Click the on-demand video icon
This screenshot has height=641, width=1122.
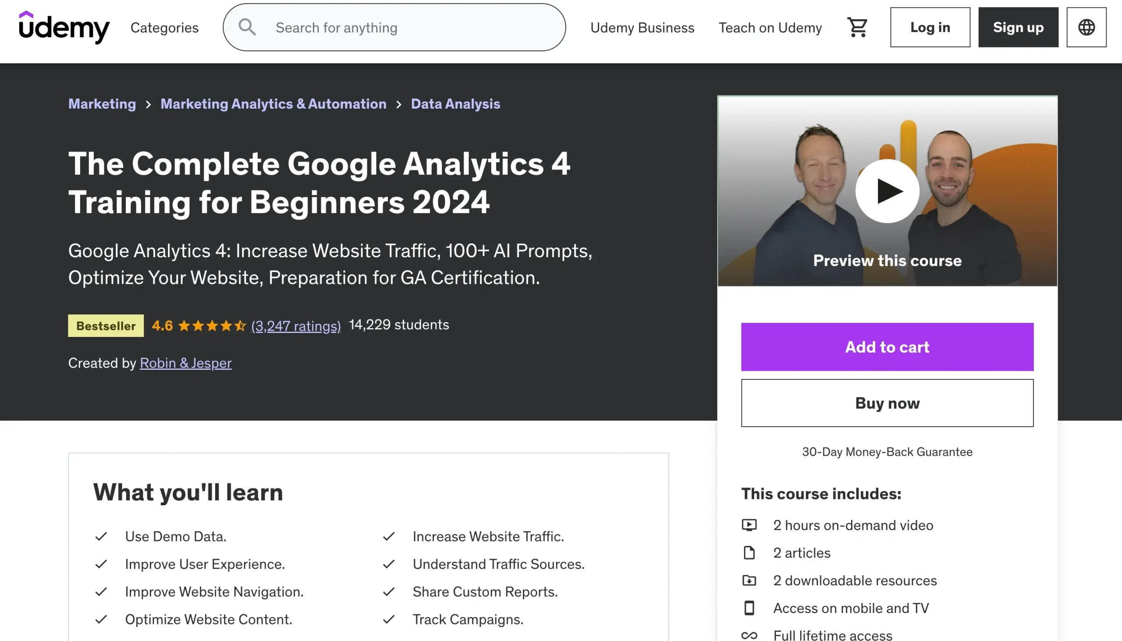[x=749, y=525]
